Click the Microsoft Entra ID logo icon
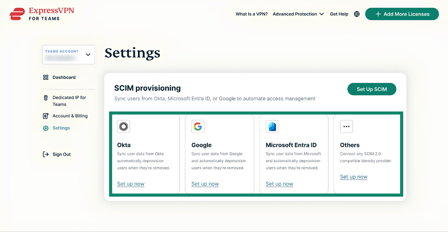This screenshot has height=232, width=448. 272,127
